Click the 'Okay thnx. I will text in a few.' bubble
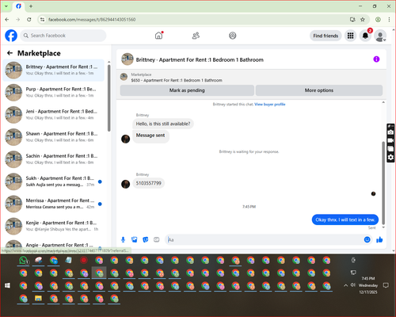This screenshot has width=396, height=317. [x=345, y=220]
